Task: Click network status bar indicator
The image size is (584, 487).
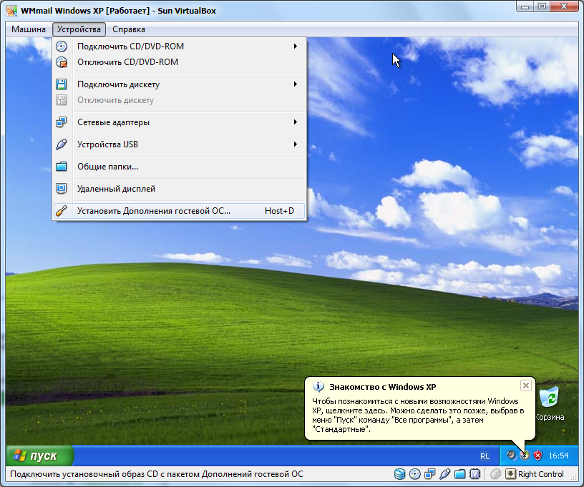Action: [x=430, y=474]
